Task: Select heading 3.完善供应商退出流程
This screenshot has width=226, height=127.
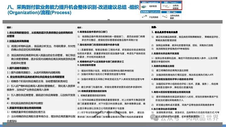Action: pyautogui.click(x=163, y=66)
